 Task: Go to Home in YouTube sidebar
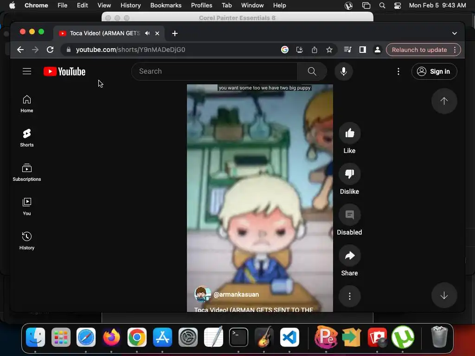(x=27, y=104)
